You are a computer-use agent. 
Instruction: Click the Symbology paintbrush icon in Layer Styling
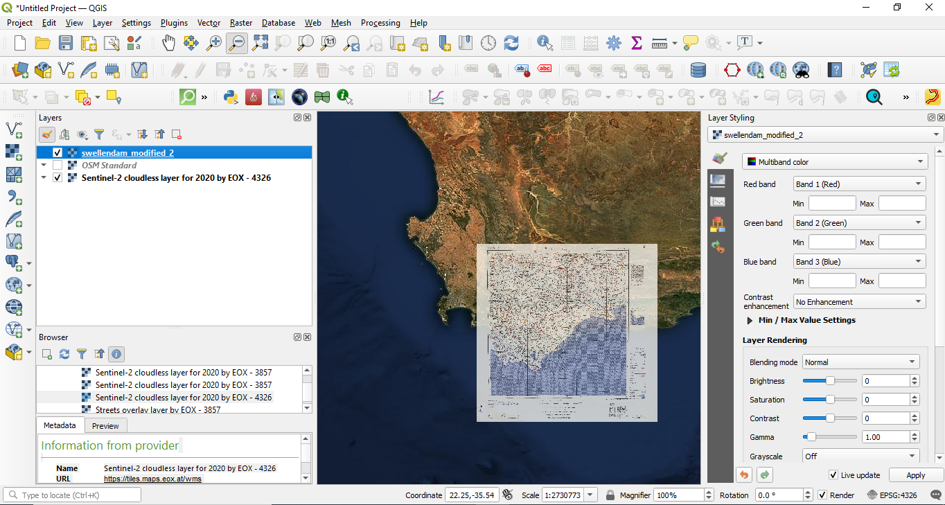[719, 159]
